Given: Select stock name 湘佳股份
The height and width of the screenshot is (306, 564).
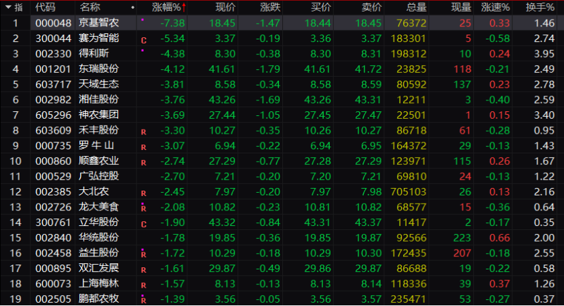Looking at the screenshot, I should pos(98,99).
